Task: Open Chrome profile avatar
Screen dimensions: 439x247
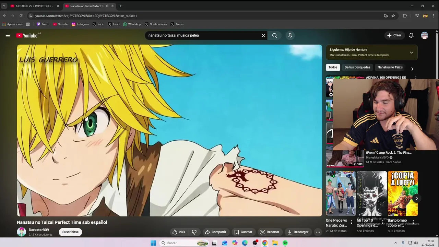Action: (x=425, y=16)
